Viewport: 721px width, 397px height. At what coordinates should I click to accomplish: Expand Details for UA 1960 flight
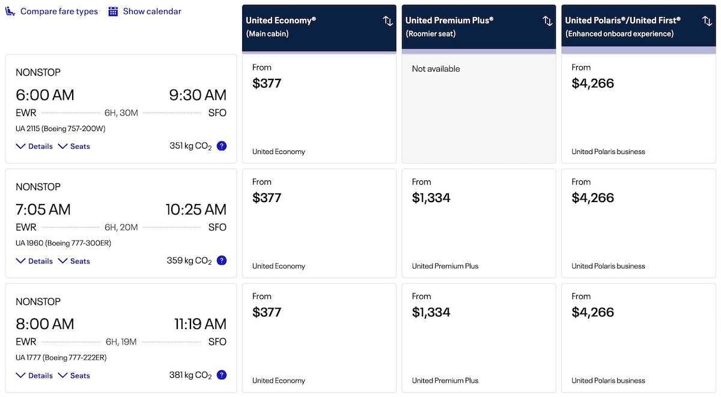click(x=34, y=261)
